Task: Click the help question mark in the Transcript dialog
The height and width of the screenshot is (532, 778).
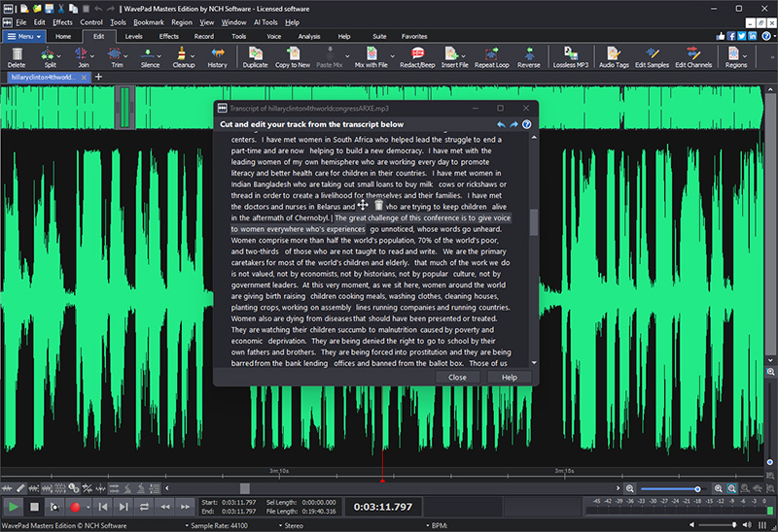Action: point(527,124)
